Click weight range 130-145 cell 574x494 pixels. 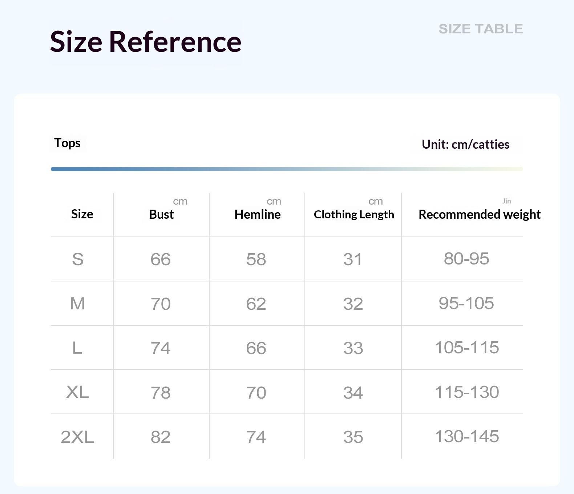467,436
